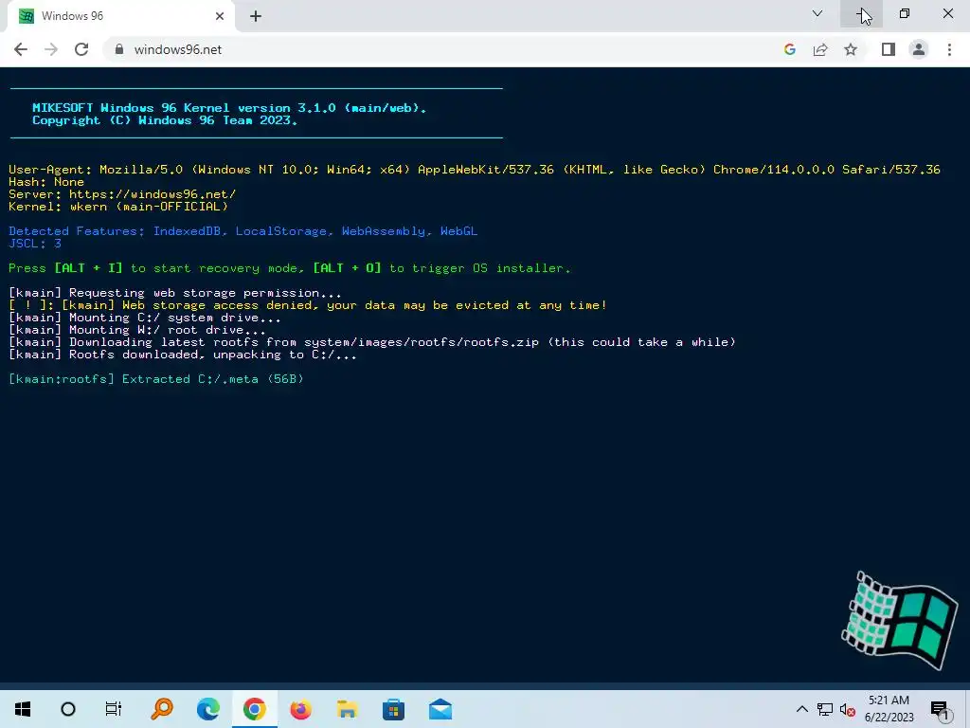The width and height of the screenshot is (970, 728).
Task: Launch Microsoft Edge from the taskbar
Action: (208, 709)
